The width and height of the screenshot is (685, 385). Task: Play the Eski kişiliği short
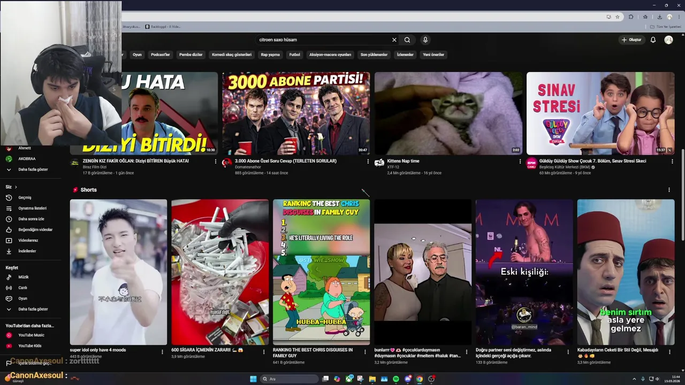click(x=524, y=272)
